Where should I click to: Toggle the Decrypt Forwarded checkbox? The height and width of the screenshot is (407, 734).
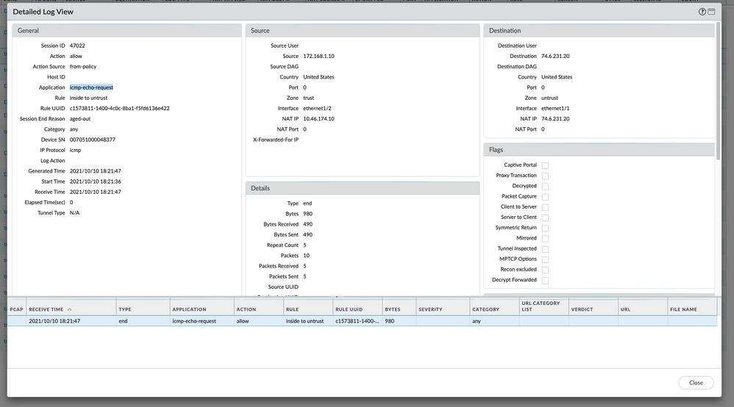click(x=545, y=280)
